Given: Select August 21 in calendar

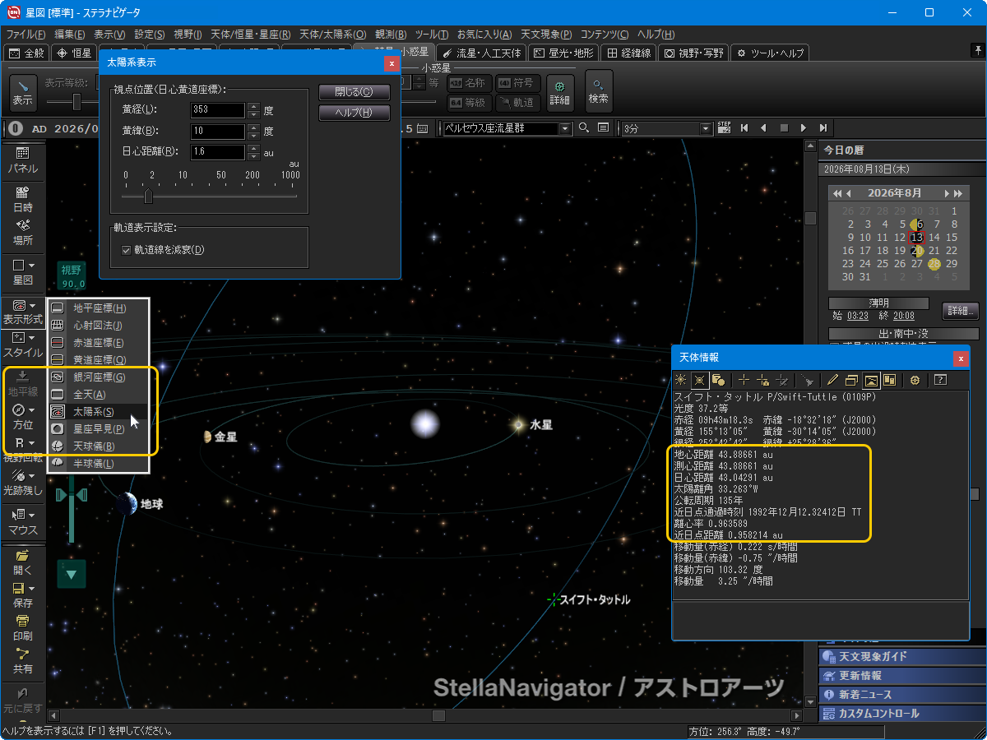Looking at the screenshot, I should pos(936,250).
